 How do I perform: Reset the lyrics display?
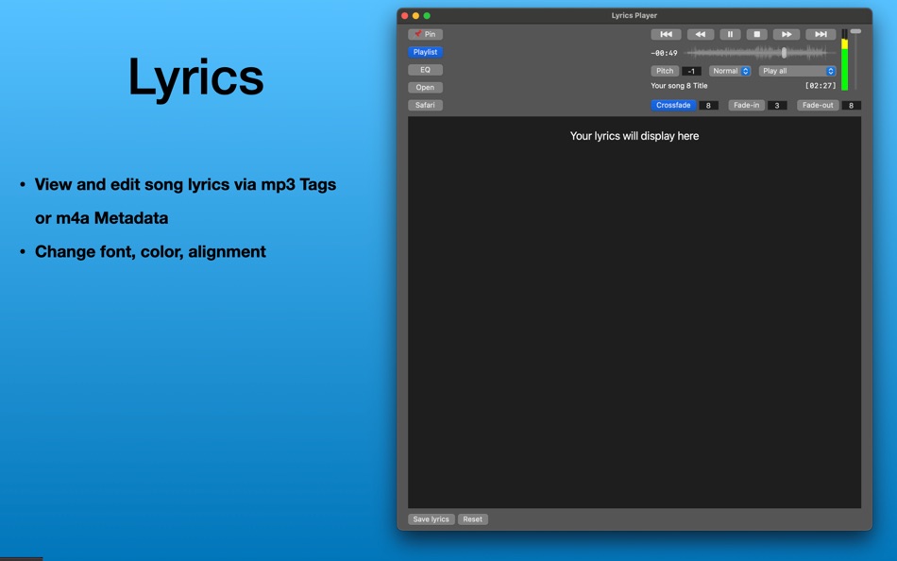point(472,518)
